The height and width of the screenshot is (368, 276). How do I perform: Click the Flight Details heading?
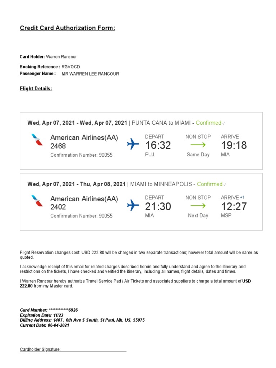(x=36, y=88)
